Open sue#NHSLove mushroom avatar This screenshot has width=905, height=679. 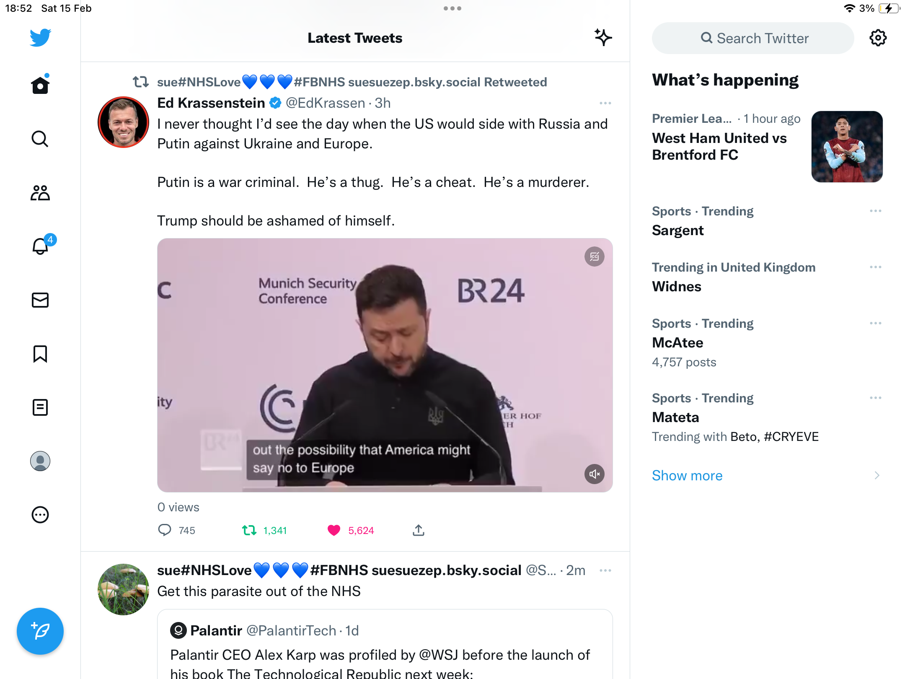tap(123, 589)
